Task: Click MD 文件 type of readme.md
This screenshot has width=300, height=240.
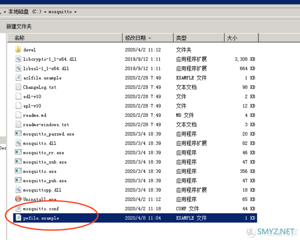Action: [185, 115]
